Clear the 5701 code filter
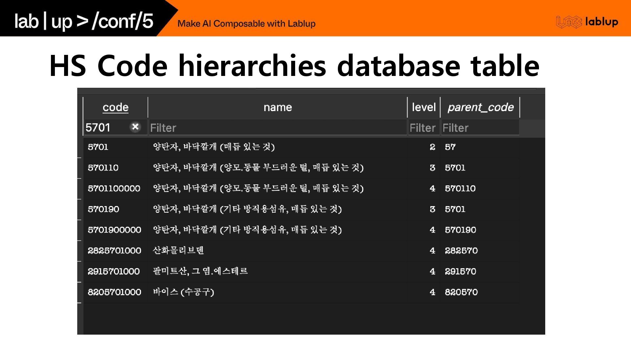The height and width of the screenshot is (355, 631). point(135,127)
